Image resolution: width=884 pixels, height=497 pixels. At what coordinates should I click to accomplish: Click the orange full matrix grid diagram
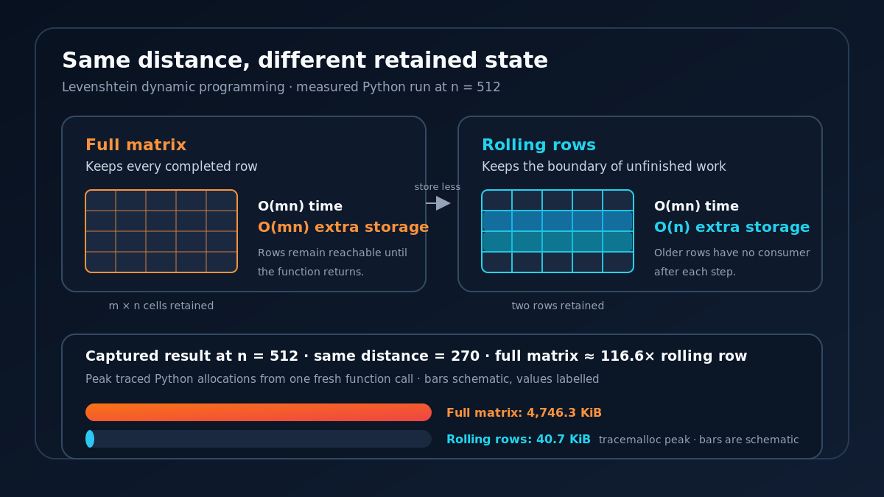[161, 231]
